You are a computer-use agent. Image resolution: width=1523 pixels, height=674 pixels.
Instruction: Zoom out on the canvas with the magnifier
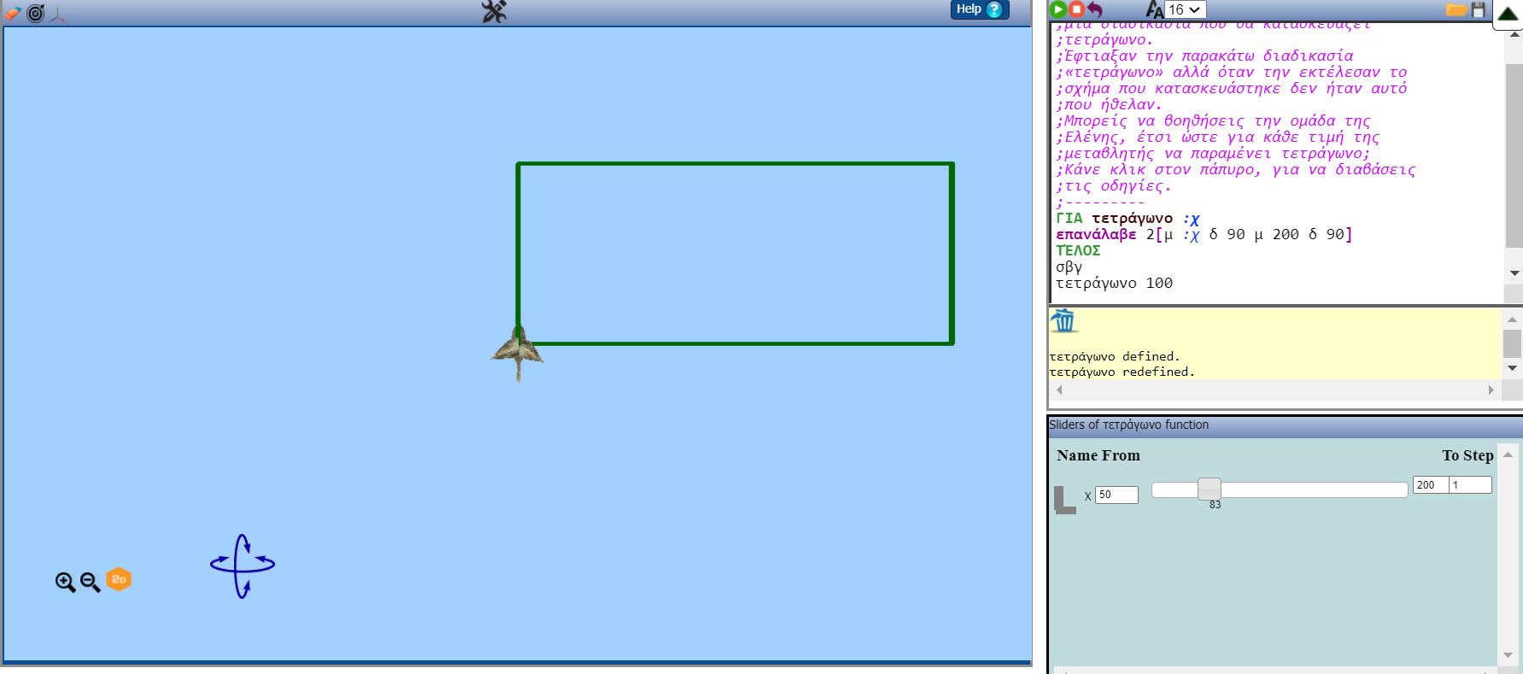[x=90, y=583]
